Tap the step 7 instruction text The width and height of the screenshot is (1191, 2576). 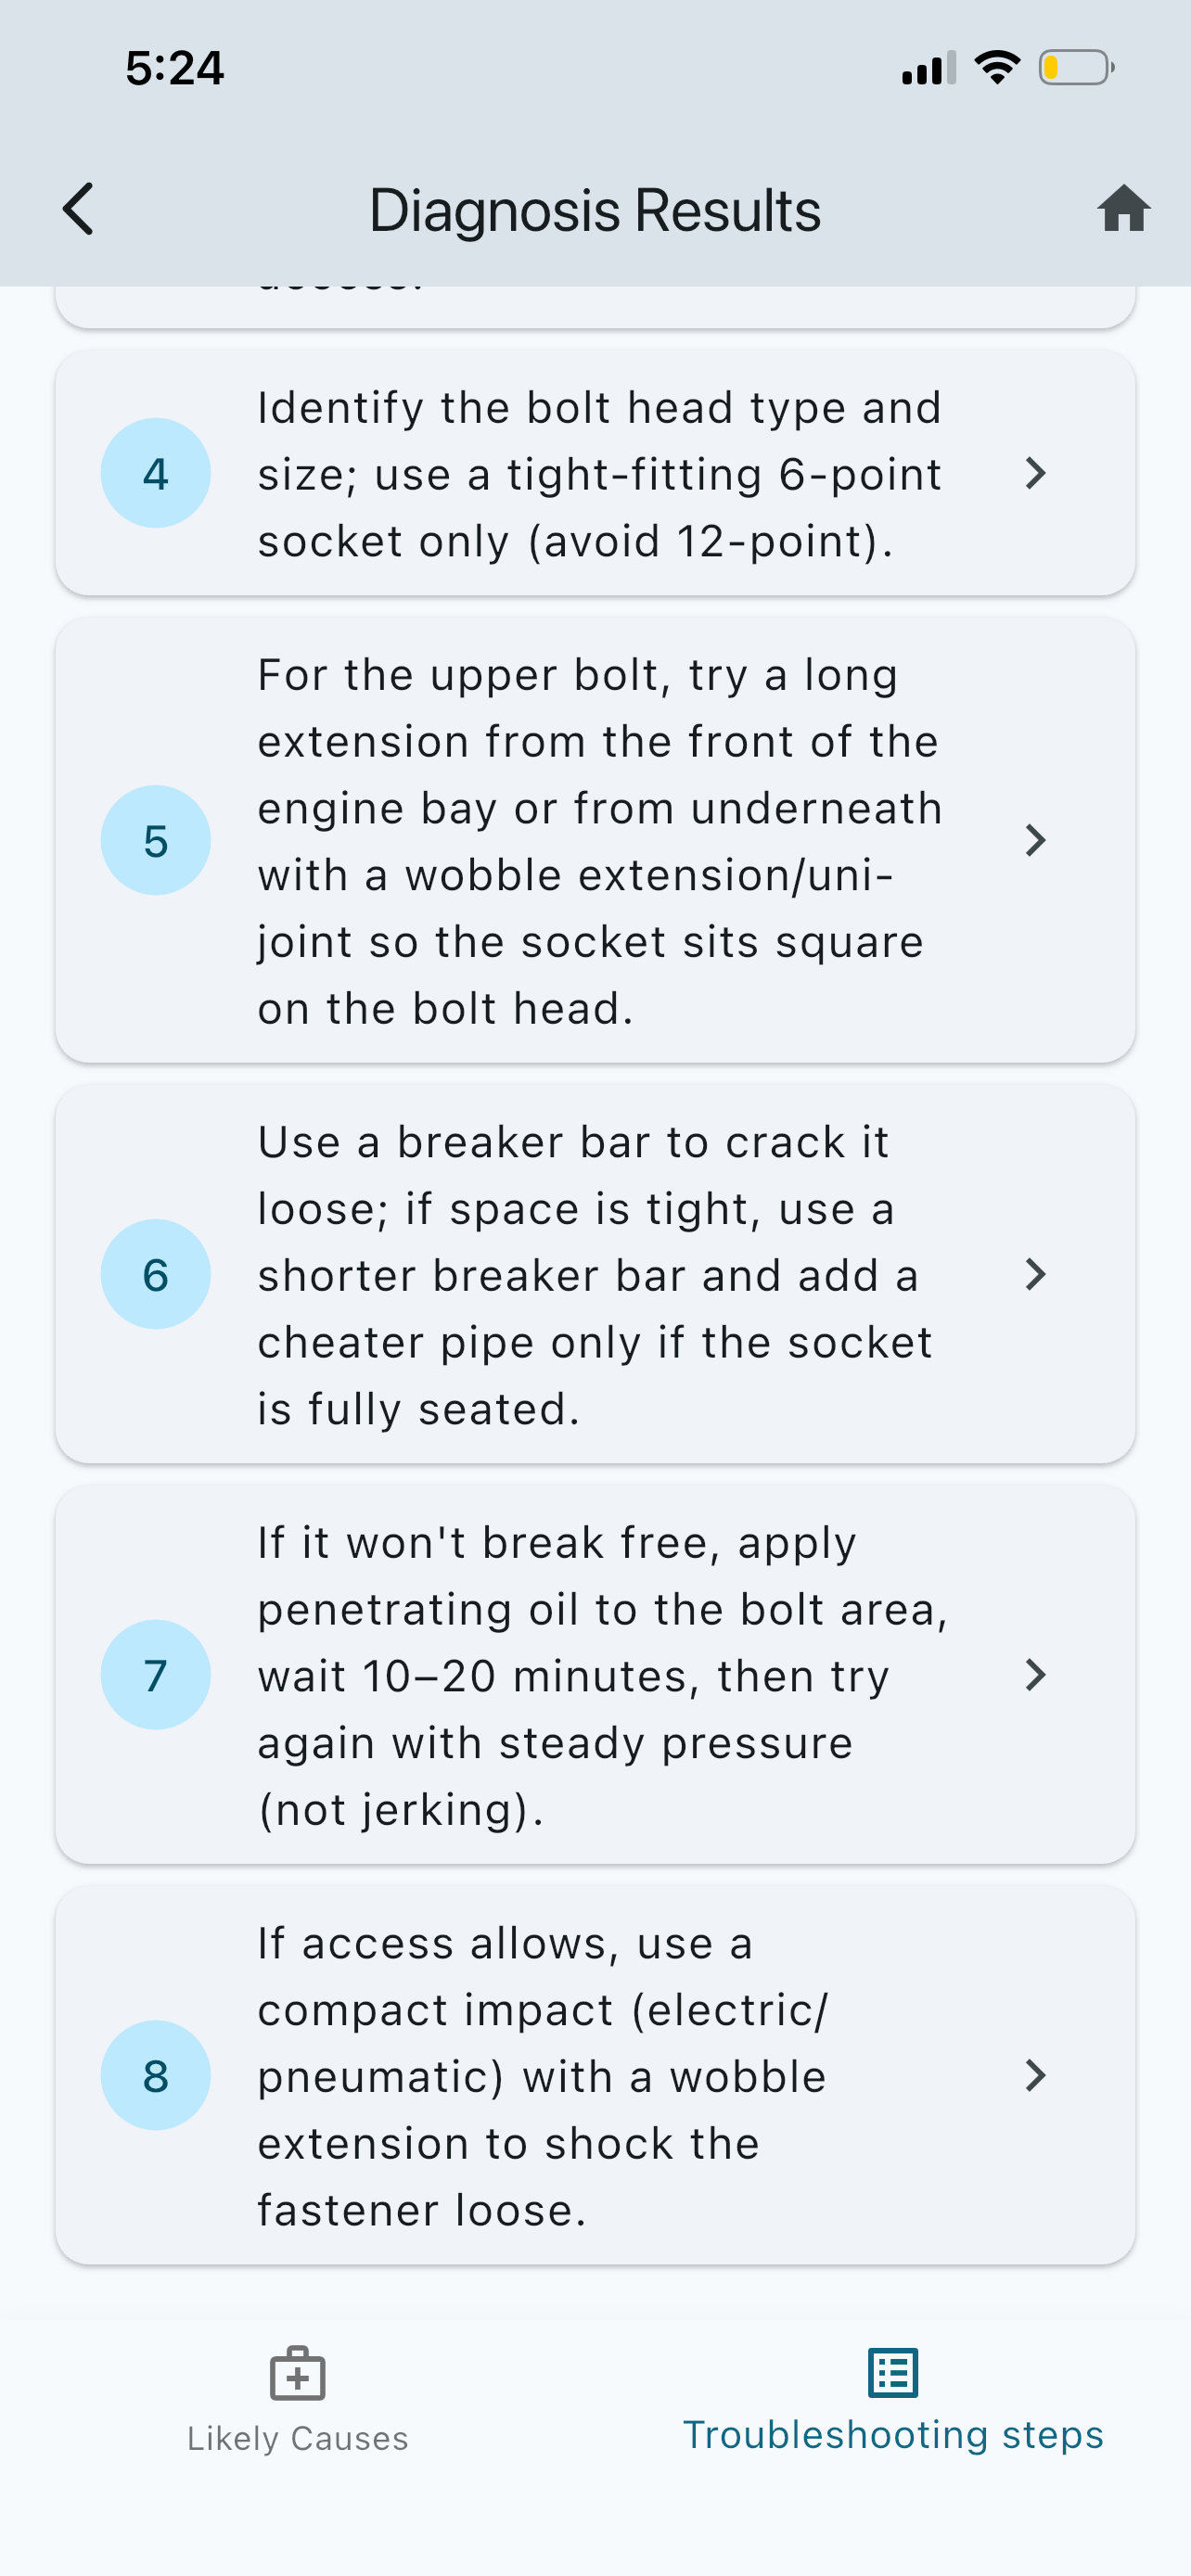click(600, 1675)
